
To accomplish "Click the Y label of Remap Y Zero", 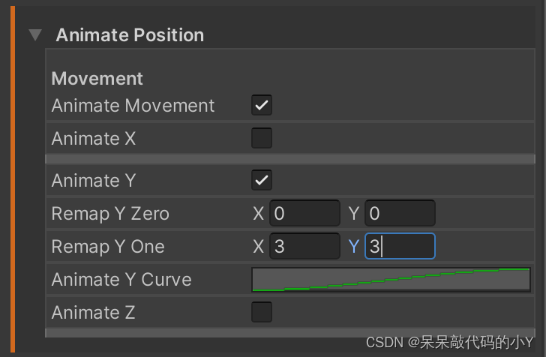I will [354, 214].
